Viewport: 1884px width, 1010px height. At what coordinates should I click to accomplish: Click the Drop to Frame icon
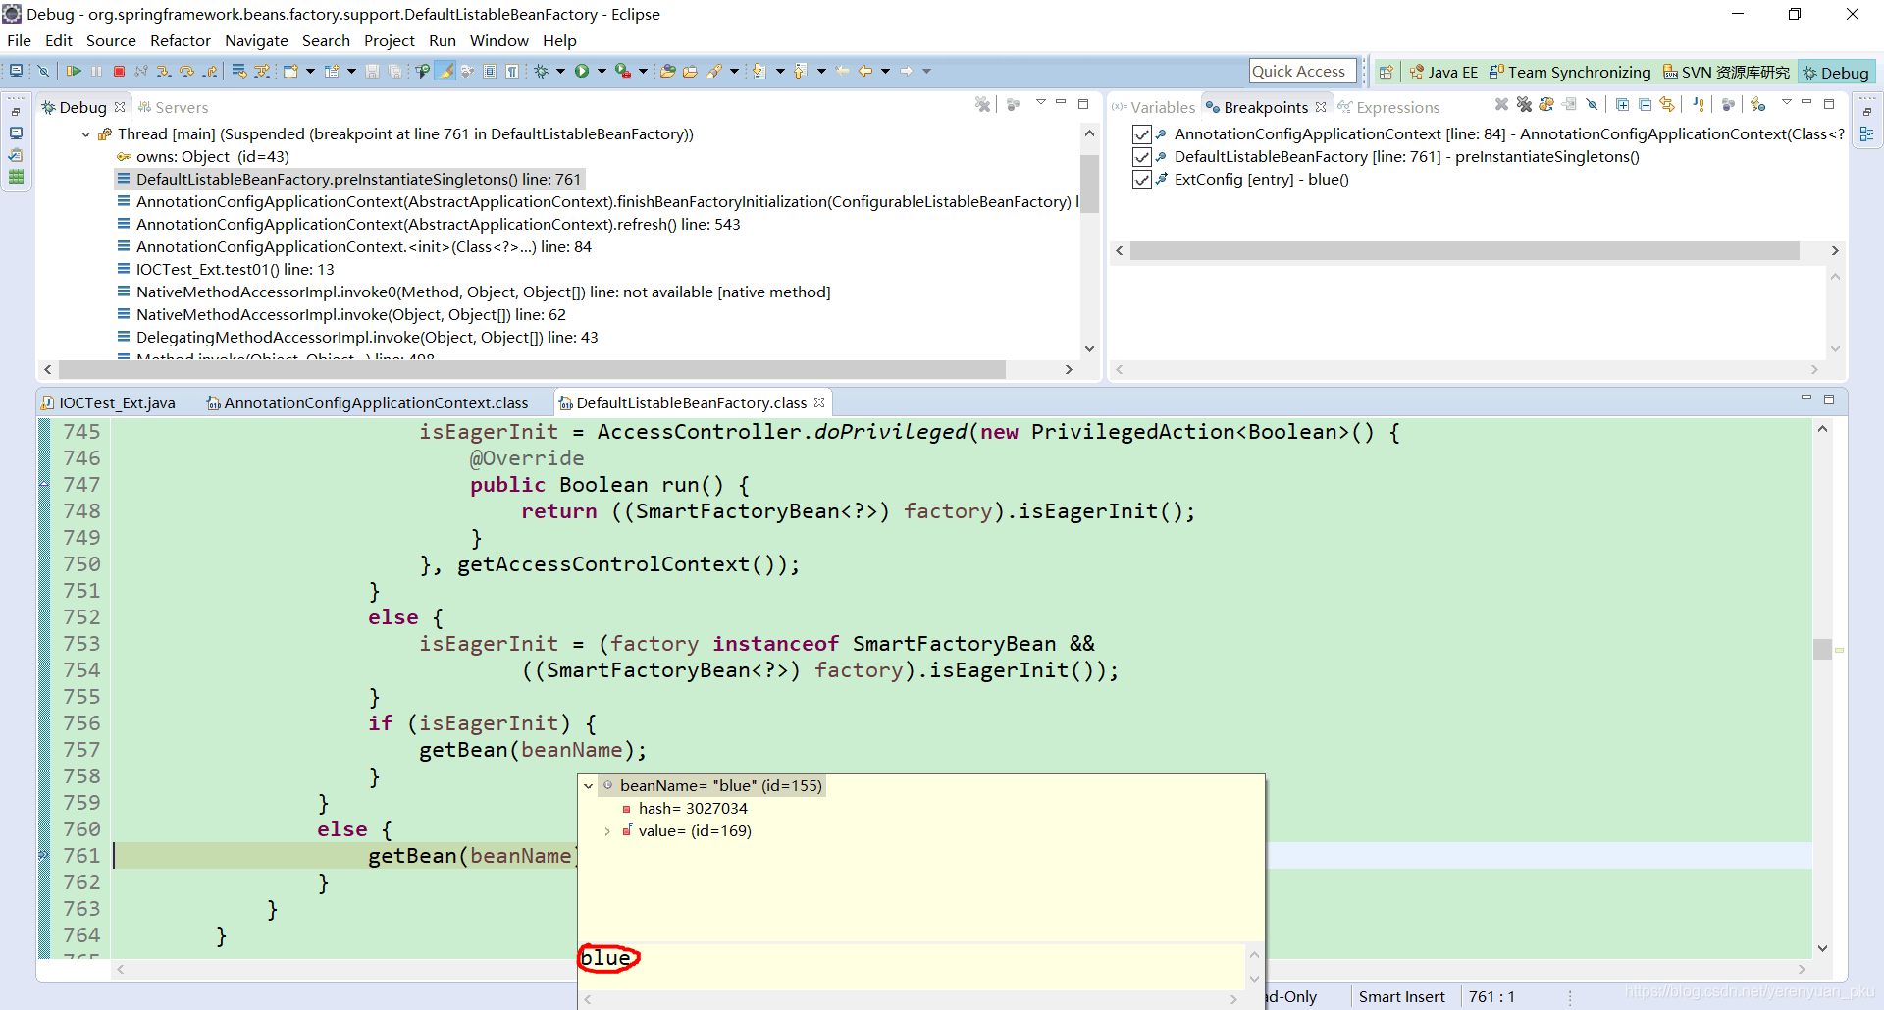coord(238,71)
